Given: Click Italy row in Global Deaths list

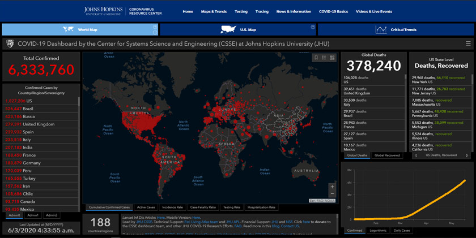Looking at the screenshot, I should 373,102.
